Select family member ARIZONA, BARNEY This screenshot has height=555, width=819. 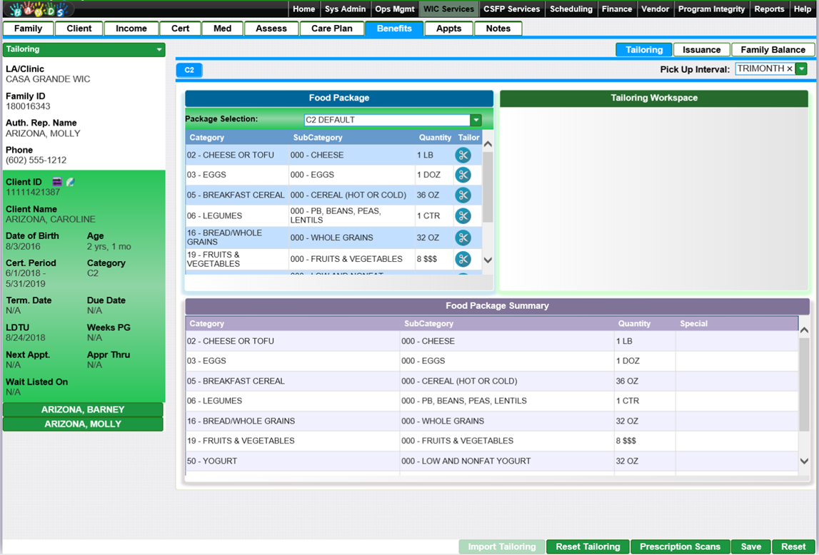tap(83, 409)
